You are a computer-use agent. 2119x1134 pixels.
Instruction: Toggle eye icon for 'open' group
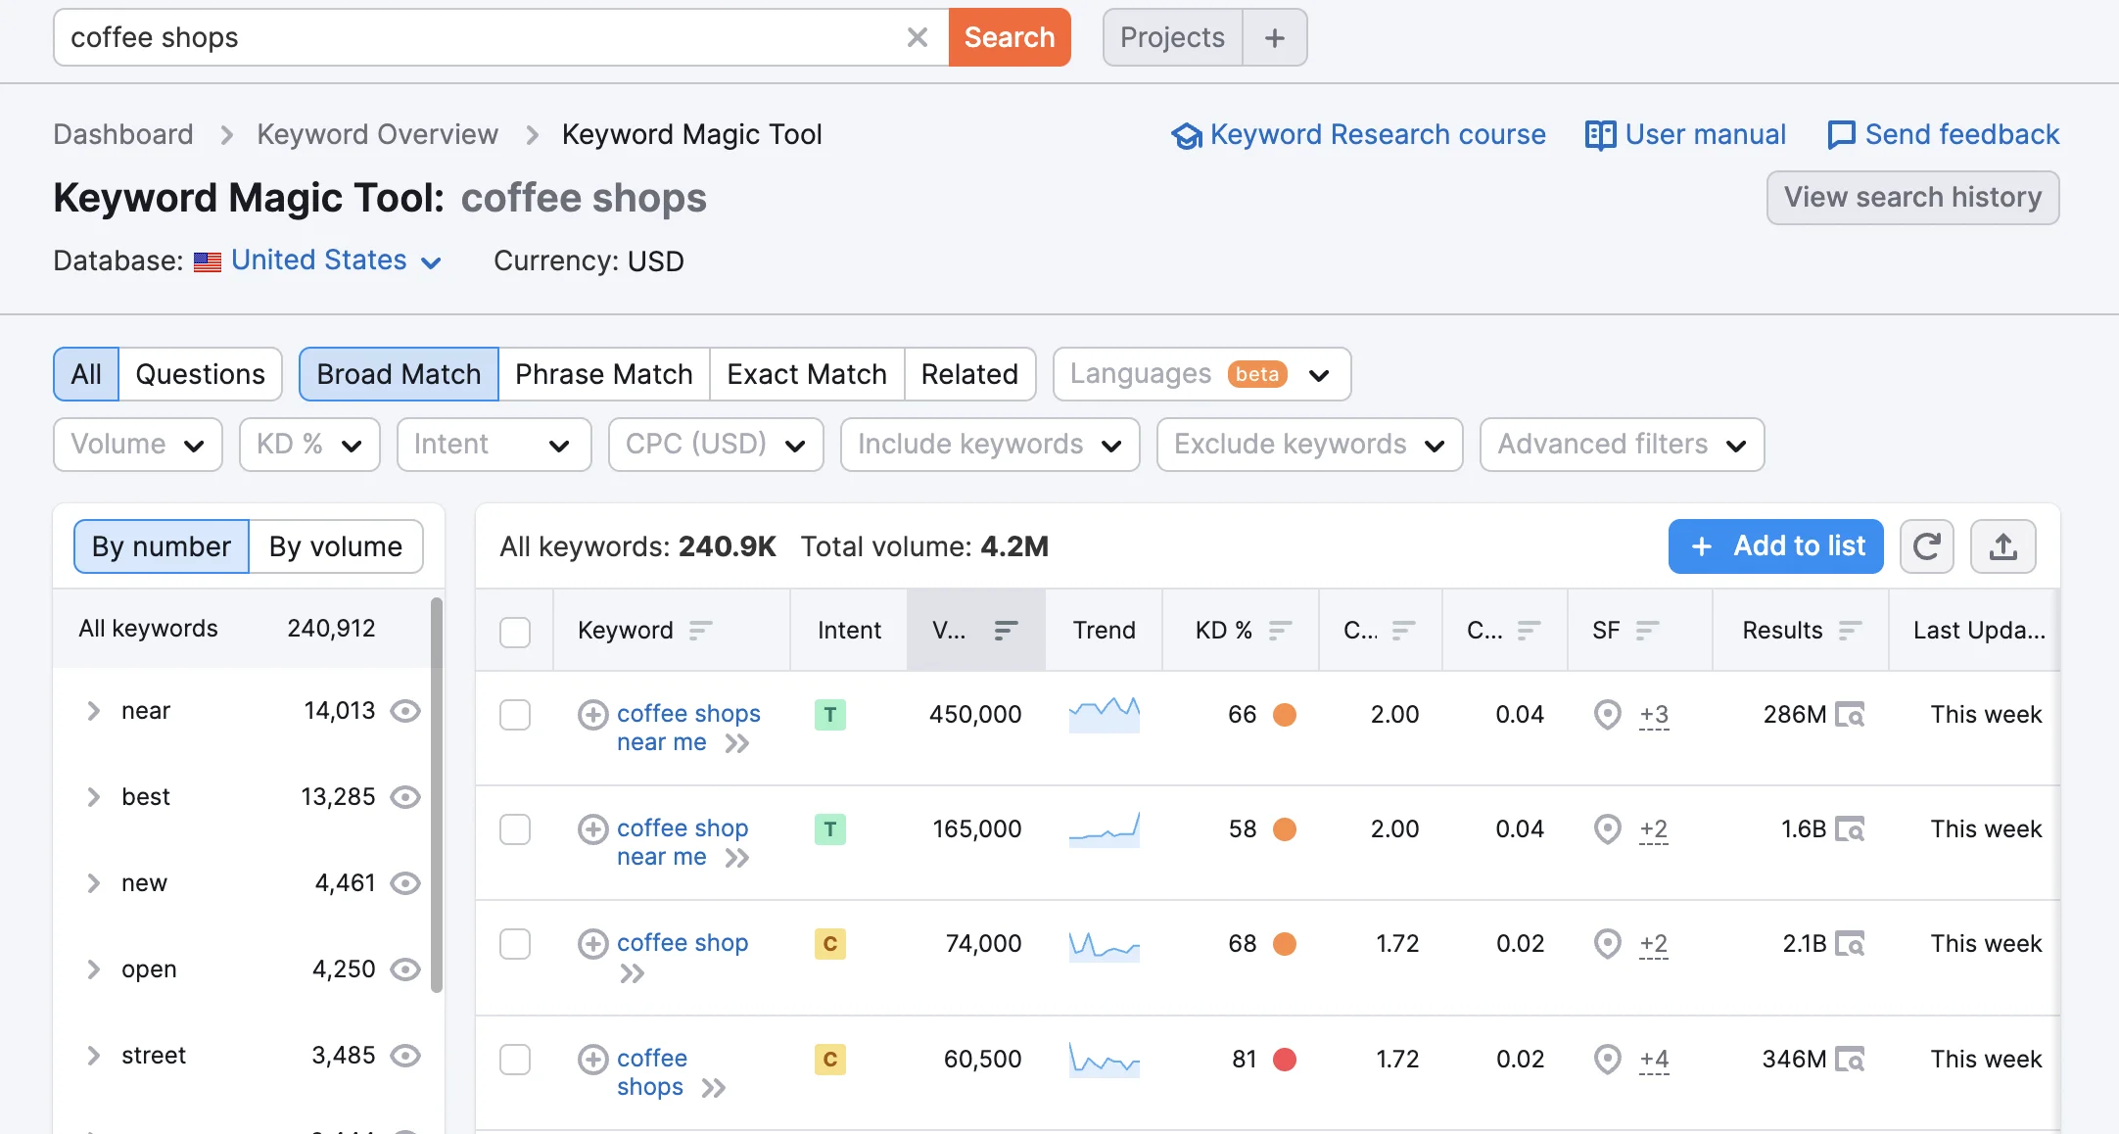(x=405, y=969)
